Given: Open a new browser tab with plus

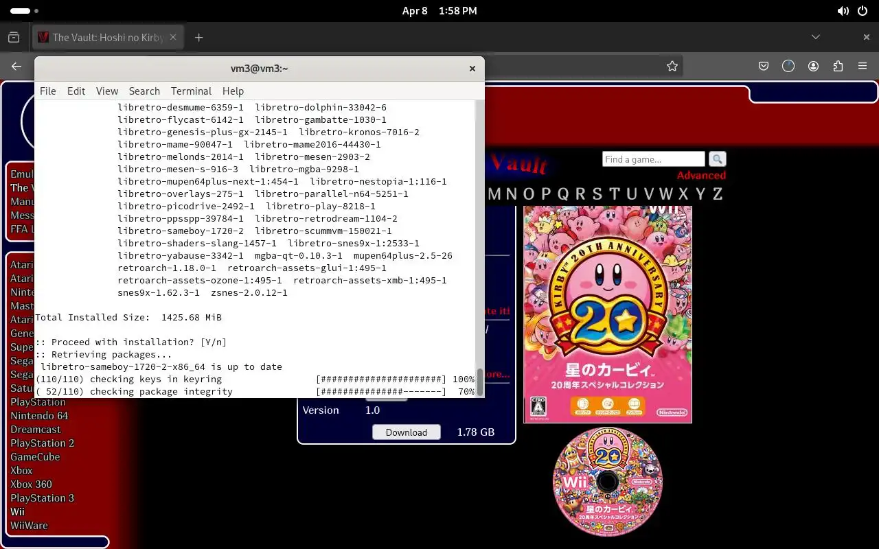Looking at the screenshot, I should (198, 37).
